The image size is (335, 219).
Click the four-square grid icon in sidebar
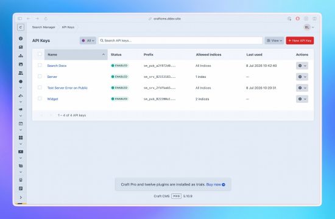click(21, 137)
